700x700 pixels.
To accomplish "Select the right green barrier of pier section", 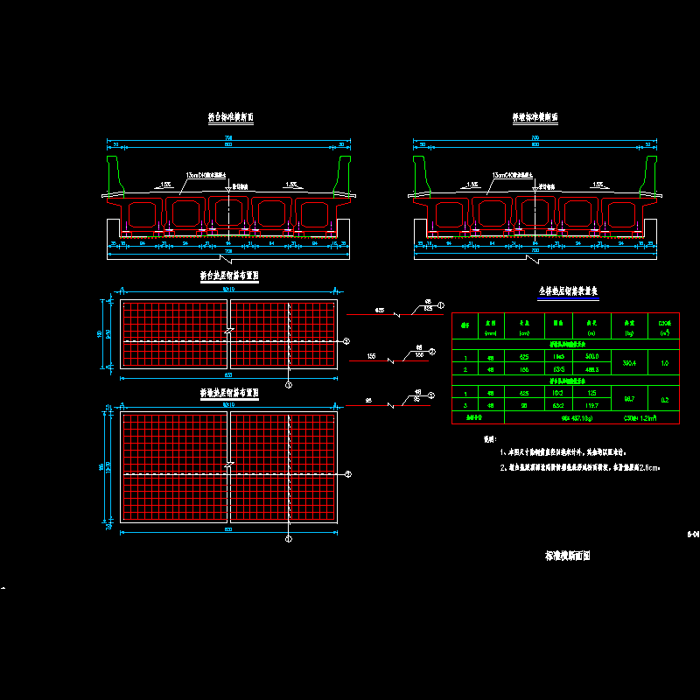I will (649, 172).
